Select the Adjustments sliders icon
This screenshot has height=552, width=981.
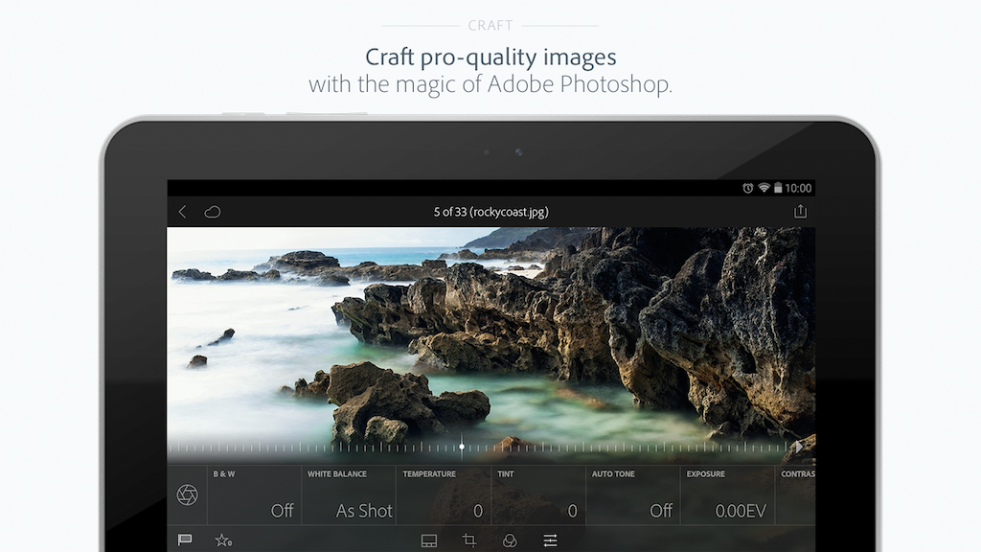[x=550, y=540]
